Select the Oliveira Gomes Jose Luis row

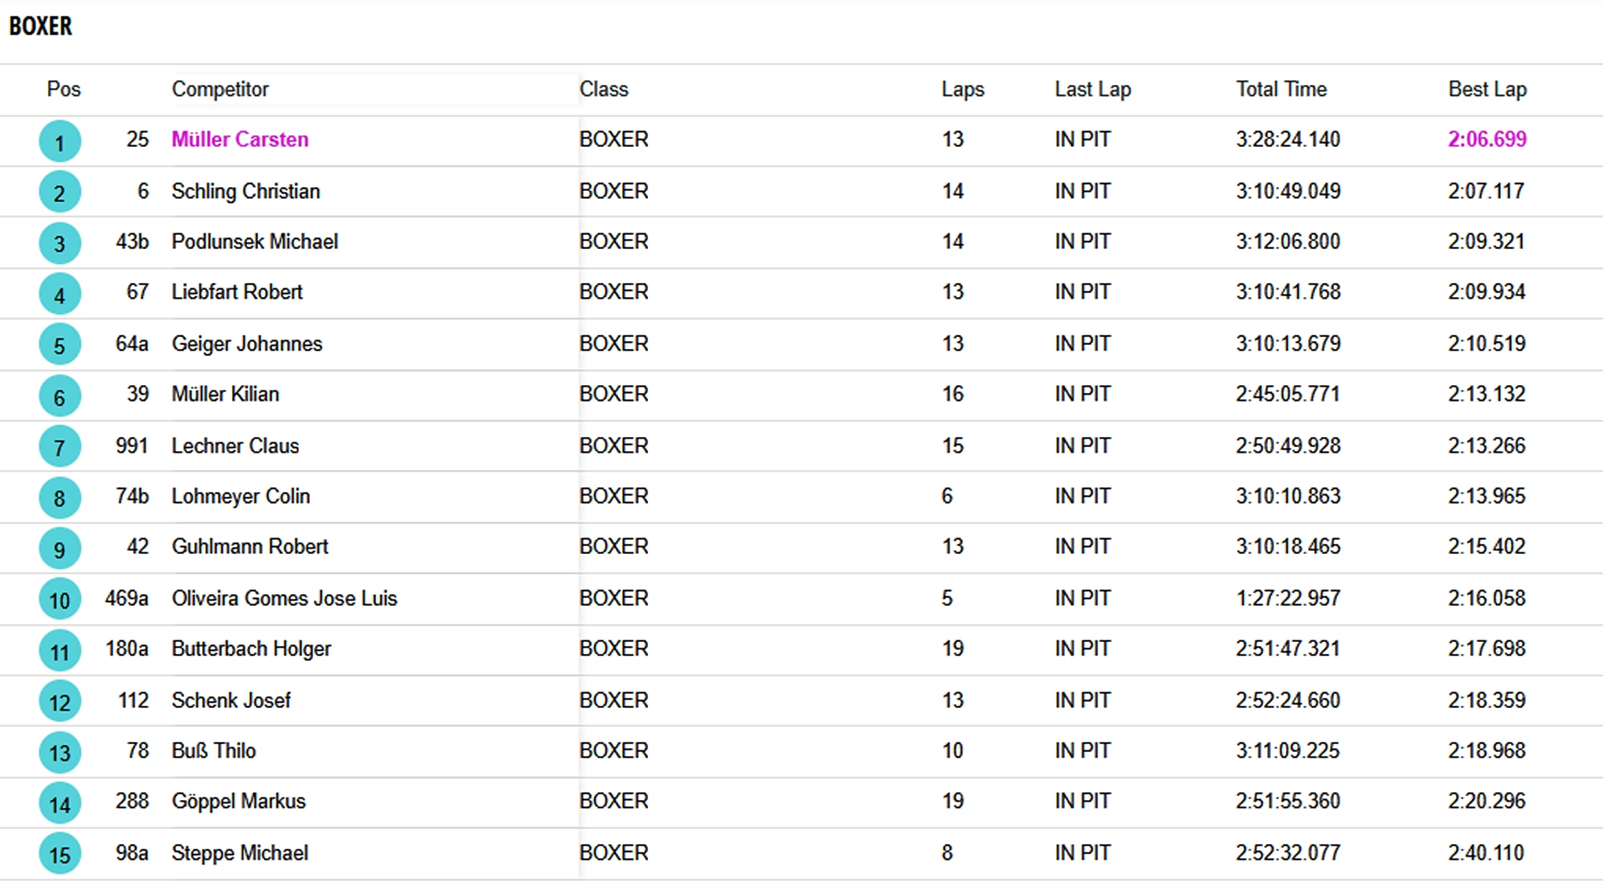[x=801, y=599]
